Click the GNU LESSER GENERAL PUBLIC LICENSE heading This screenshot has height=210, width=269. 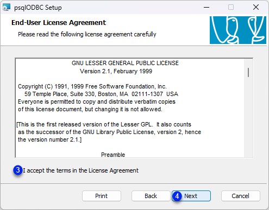(x=125, y=63)
